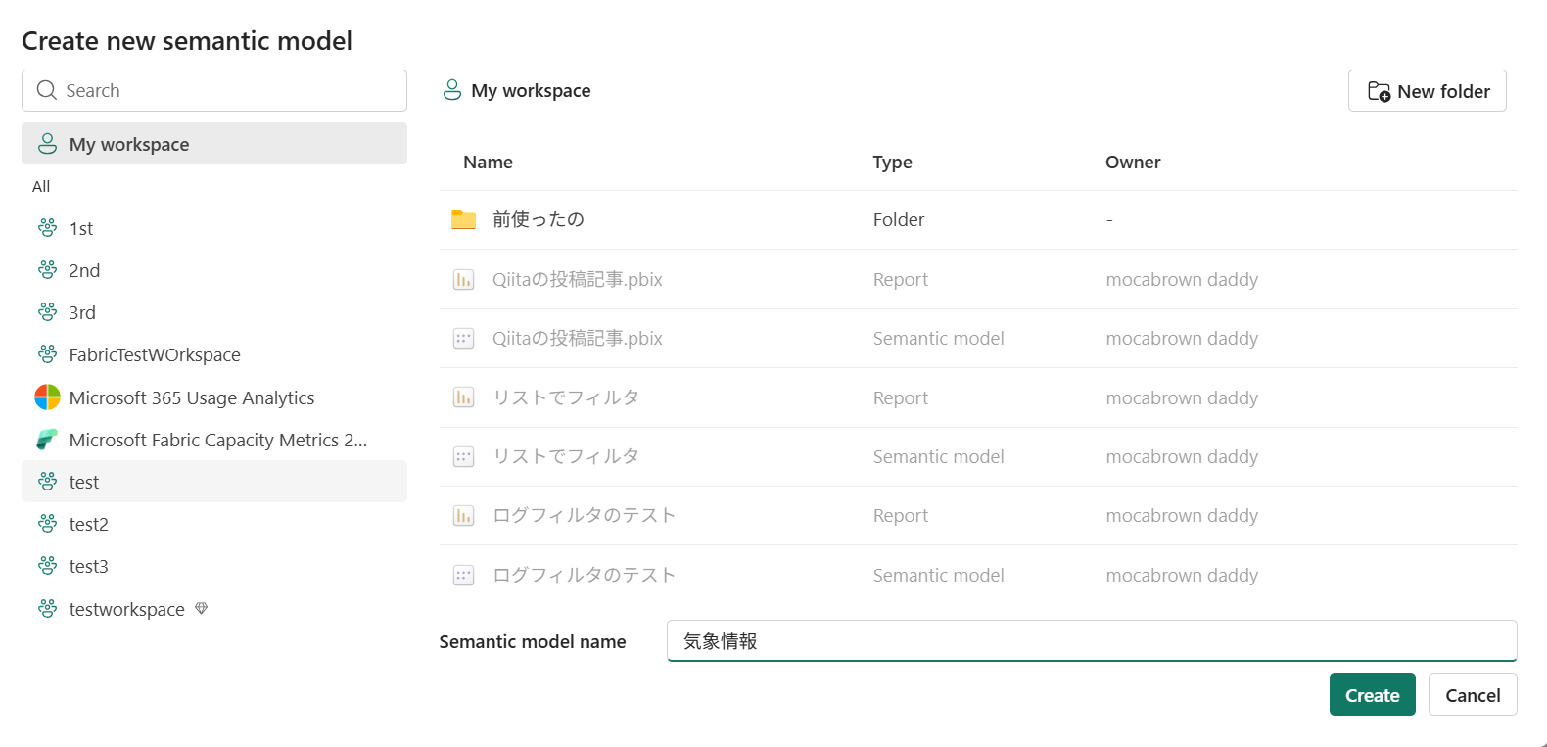Click workspace icon next to FabricTestWOrkspace

coord(47,354)
